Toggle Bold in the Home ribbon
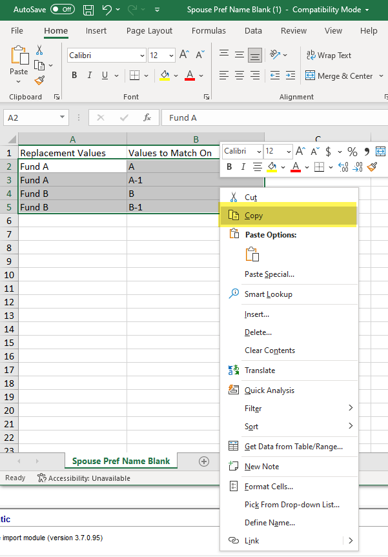Screen dimensions: 388x557 click(x=74, y=76)
